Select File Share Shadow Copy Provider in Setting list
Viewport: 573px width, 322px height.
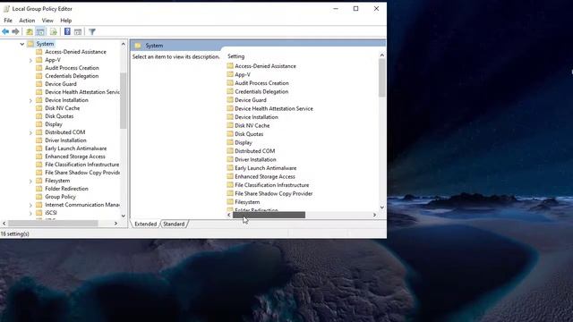point(274,193)
